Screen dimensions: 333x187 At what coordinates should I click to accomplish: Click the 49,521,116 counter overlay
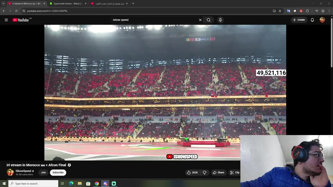coord(271,73)
